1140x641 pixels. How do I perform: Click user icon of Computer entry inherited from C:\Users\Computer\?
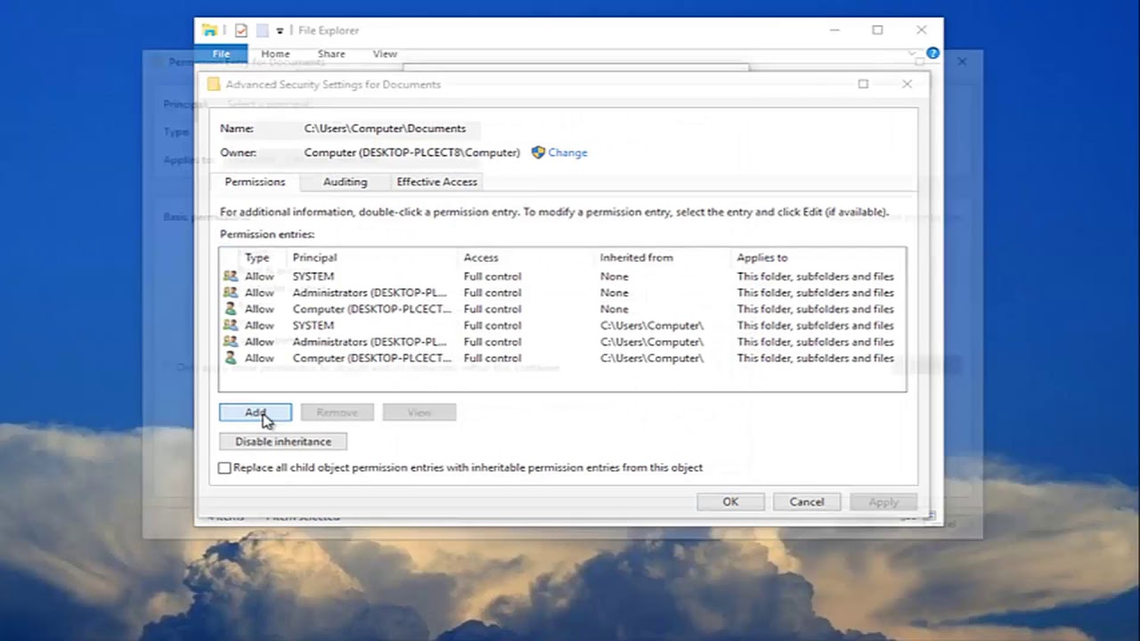point(231,358)
